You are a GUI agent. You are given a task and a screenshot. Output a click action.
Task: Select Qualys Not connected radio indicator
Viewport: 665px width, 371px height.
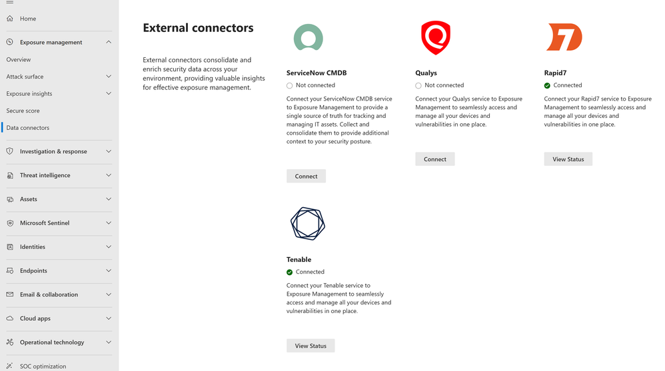418,85
